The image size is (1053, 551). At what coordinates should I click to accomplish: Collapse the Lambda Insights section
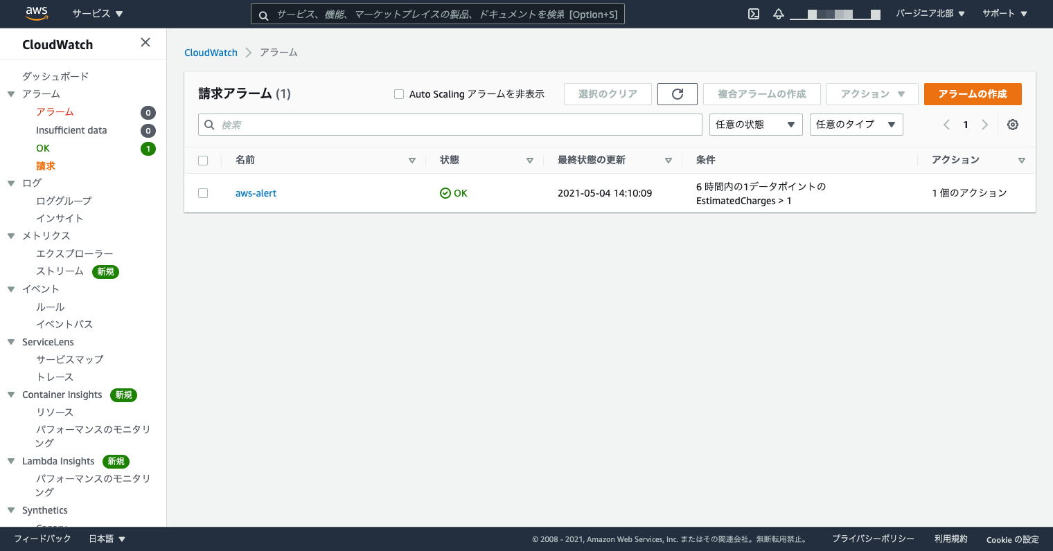pos(11,461)
